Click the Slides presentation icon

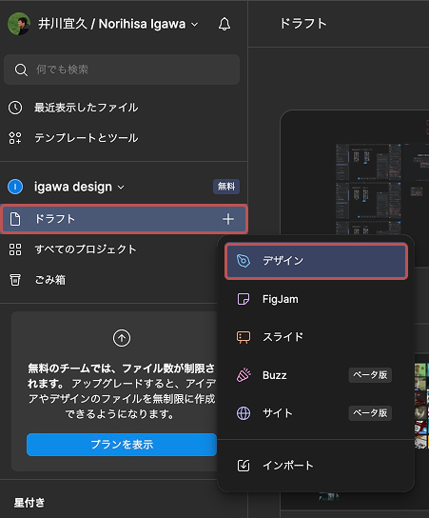(x=244, y=337)
